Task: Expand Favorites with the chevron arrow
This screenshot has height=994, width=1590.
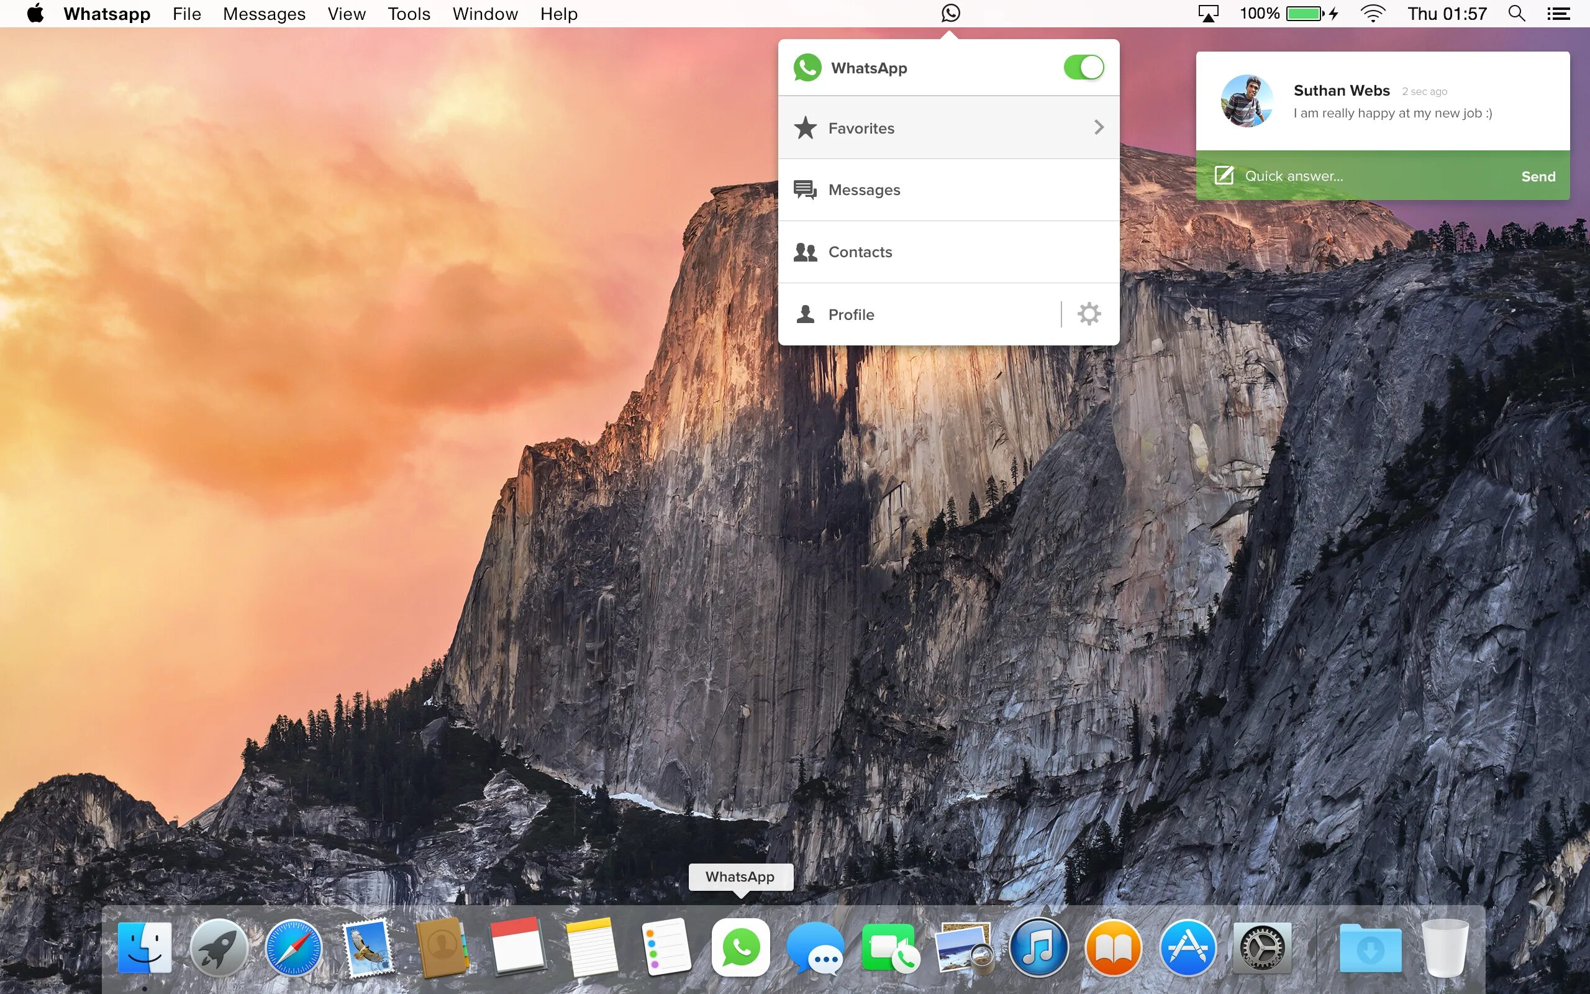Action: click(x=1099, y=127)
